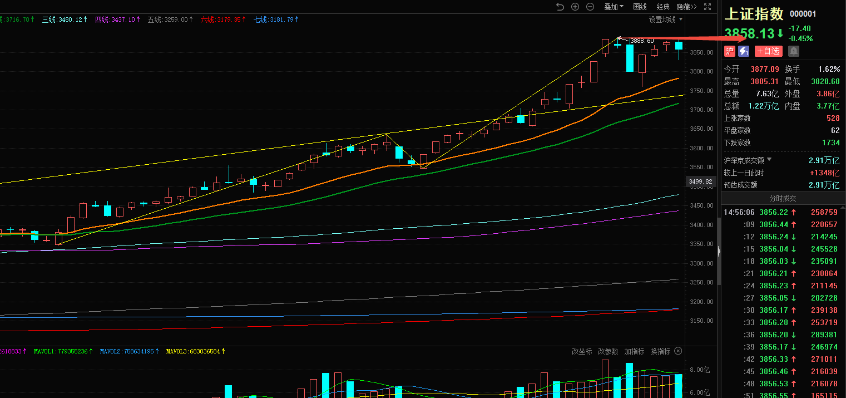Click 改坐标 to change axis
846x398 pixels.
[x=582, y=351]
